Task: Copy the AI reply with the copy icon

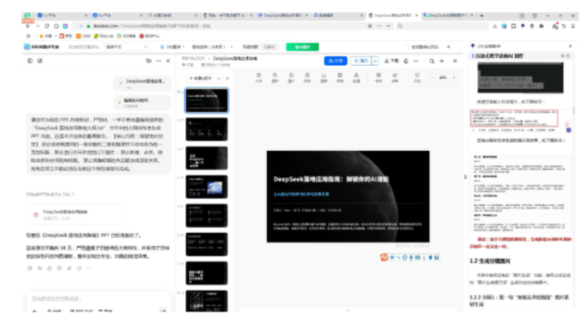Action: pos(30,268)
